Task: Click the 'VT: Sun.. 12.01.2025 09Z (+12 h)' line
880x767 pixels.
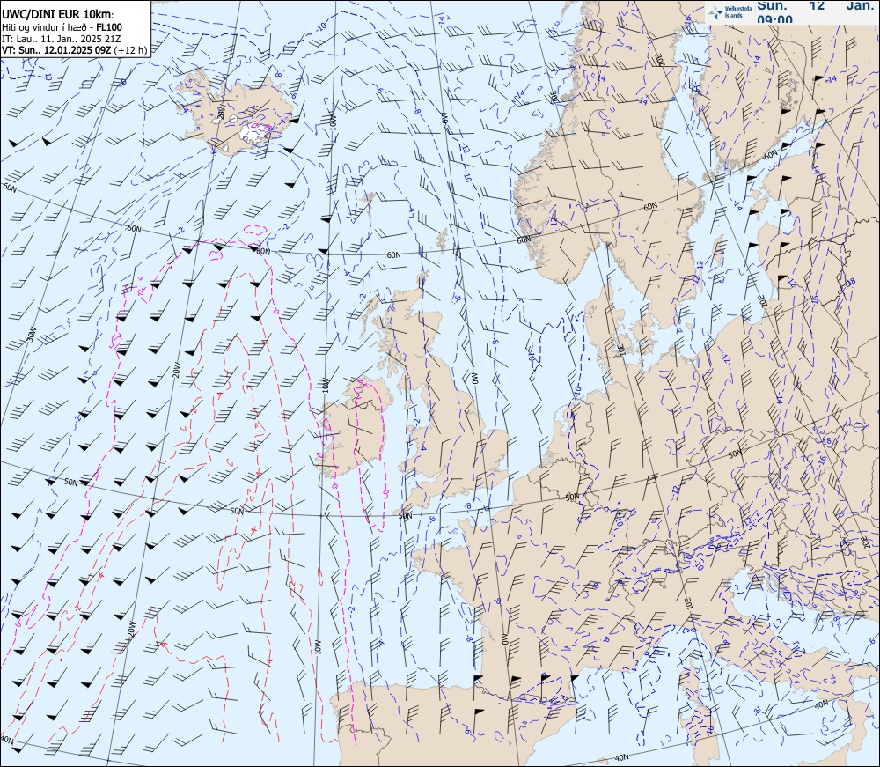Action: coord(75,50)
